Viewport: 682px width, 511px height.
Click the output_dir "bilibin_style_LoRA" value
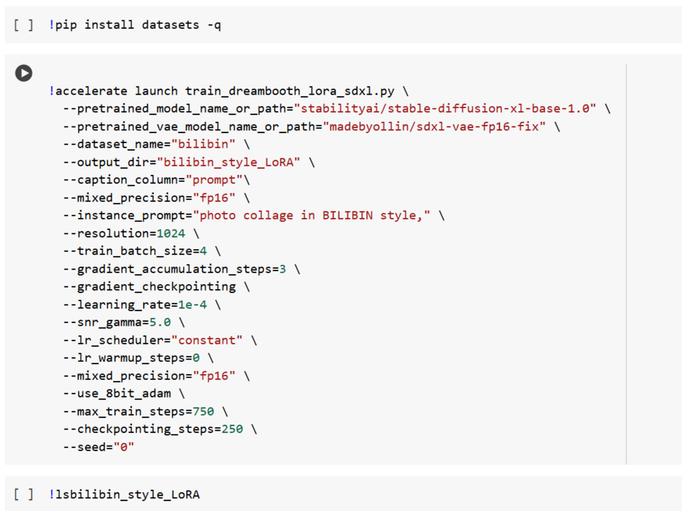point(228,162)
